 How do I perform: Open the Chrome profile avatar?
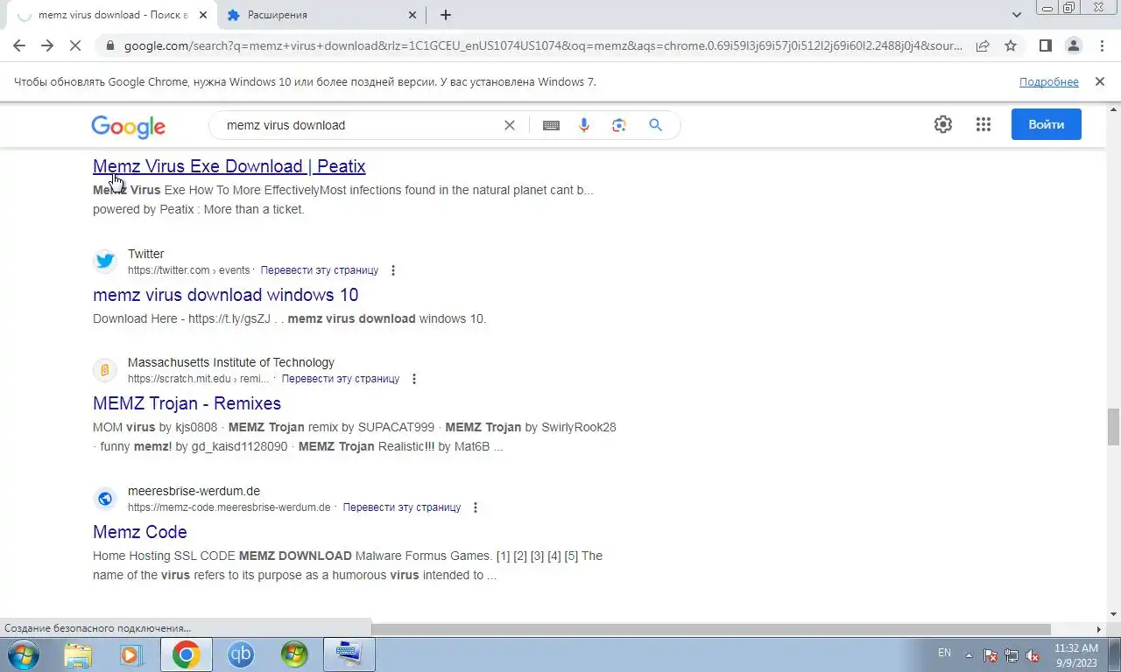pos(1074,45)
